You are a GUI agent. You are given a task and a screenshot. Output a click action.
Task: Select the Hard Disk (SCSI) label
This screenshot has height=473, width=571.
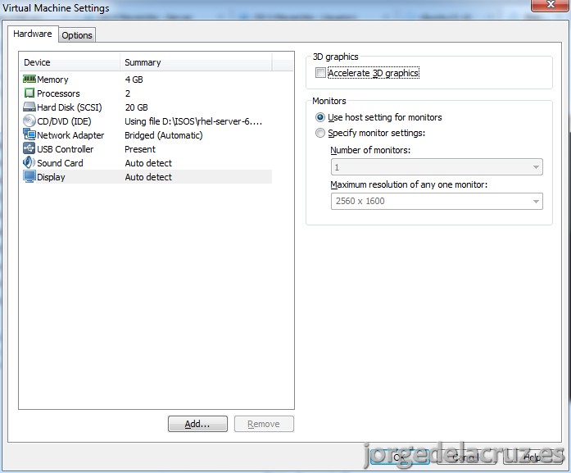[x=70, y=107]
